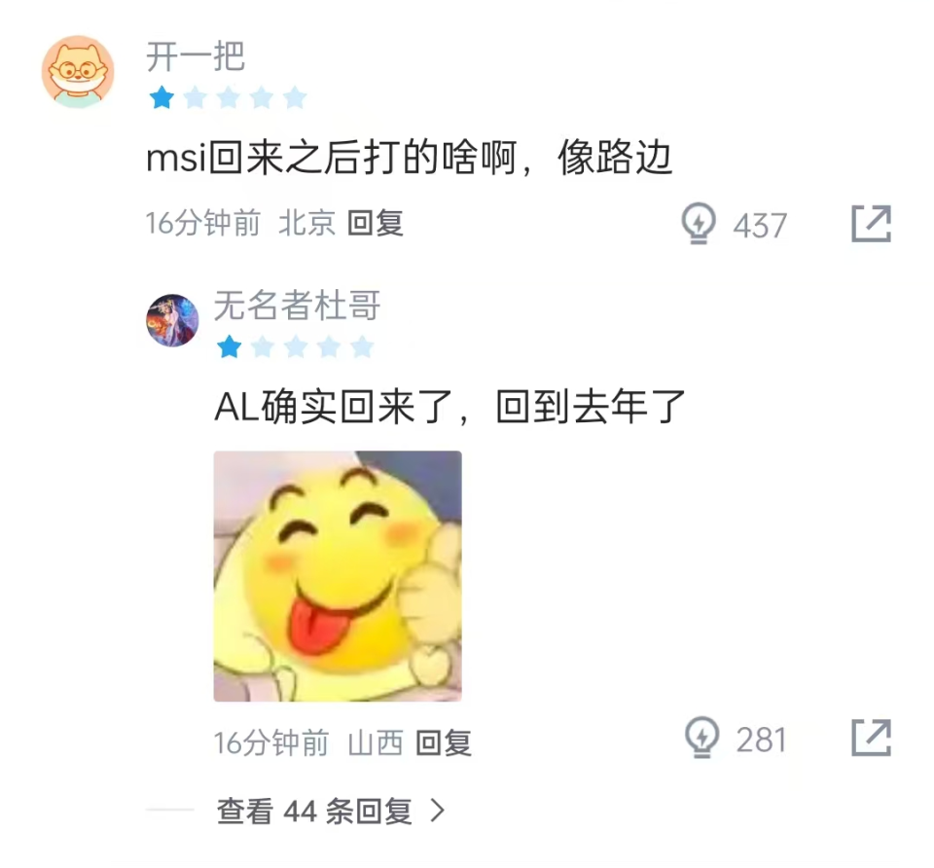Tap the lightbulb like icon beside 437
Viewport: 934px width, 868px height.
(699, 224)
